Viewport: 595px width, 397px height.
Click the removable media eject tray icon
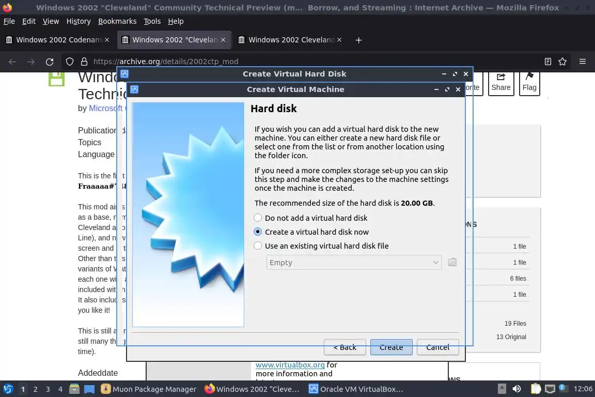click(502, 389)
